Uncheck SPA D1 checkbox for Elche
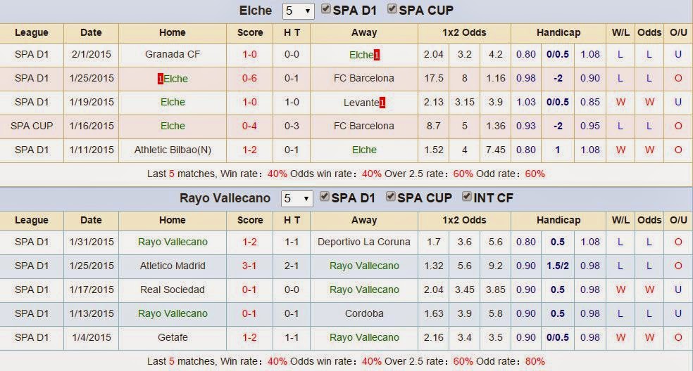The image size is (693, 371). coord(326,9)
